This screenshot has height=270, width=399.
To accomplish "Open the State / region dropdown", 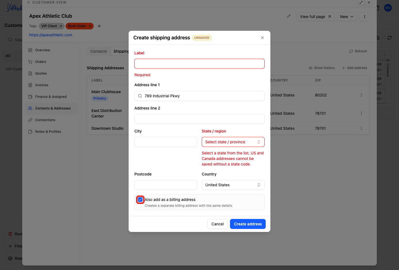I will pos(233,142).
